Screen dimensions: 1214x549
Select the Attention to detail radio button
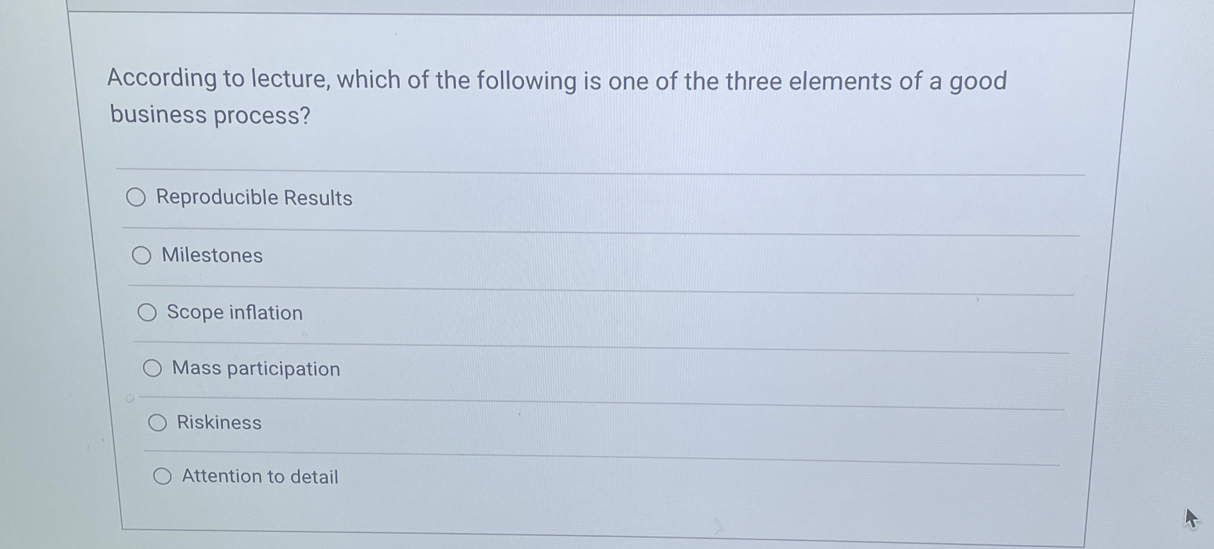tap(163, 476)
